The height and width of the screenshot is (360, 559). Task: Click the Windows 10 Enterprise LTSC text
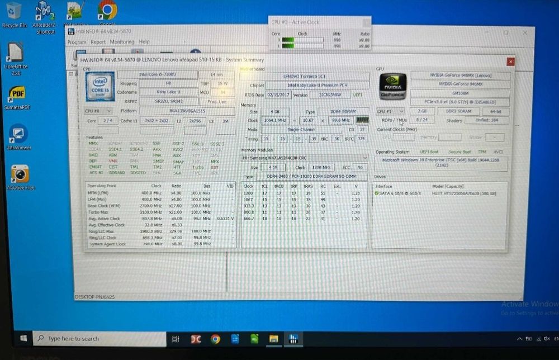pyautogui.click(x=441, y=163)
